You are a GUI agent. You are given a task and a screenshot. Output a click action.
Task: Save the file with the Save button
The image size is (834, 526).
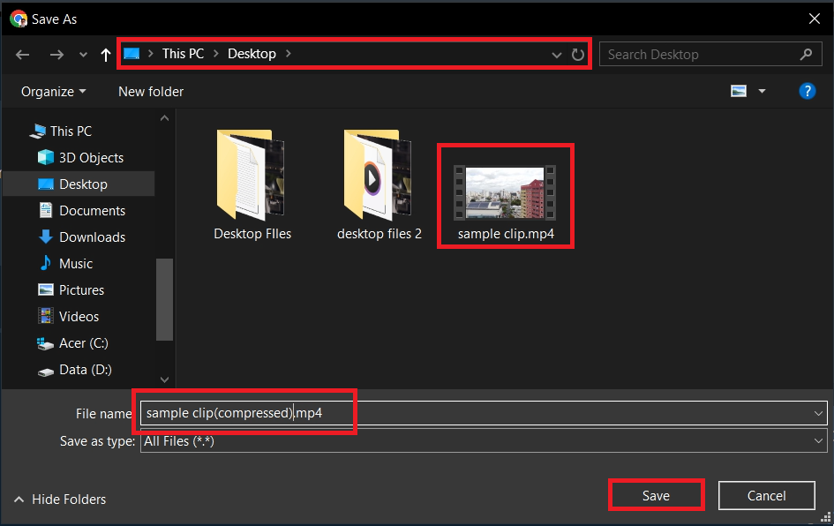point(656,495)
